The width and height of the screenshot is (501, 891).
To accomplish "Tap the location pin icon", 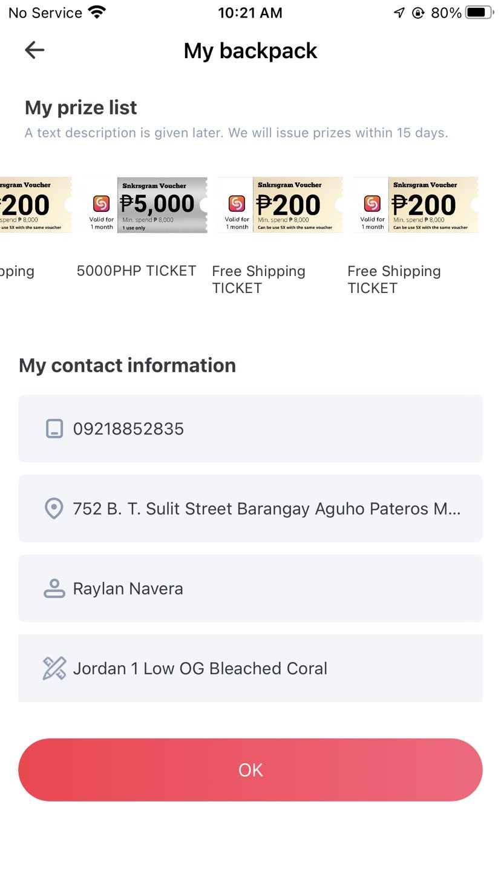I will (x=54, y=508).
